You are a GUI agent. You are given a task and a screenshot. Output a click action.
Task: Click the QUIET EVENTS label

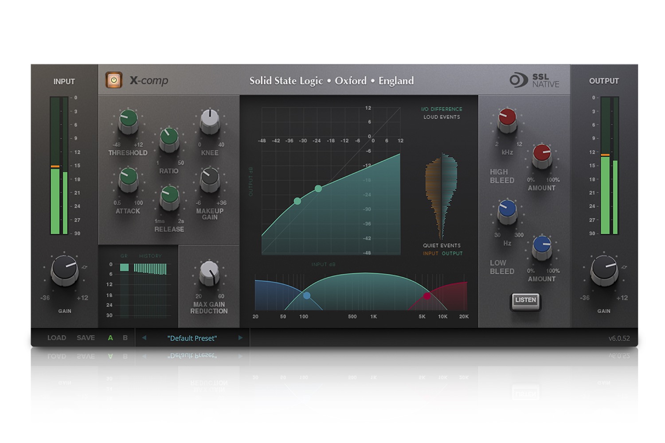(x=442, y=245)
